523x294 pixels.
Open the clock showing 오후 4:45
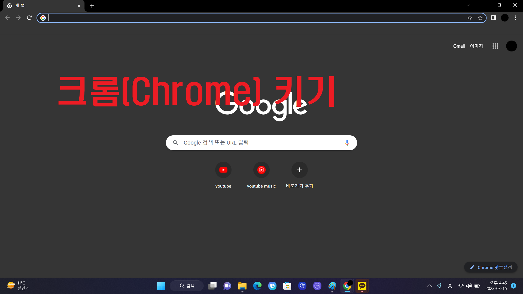496,286
